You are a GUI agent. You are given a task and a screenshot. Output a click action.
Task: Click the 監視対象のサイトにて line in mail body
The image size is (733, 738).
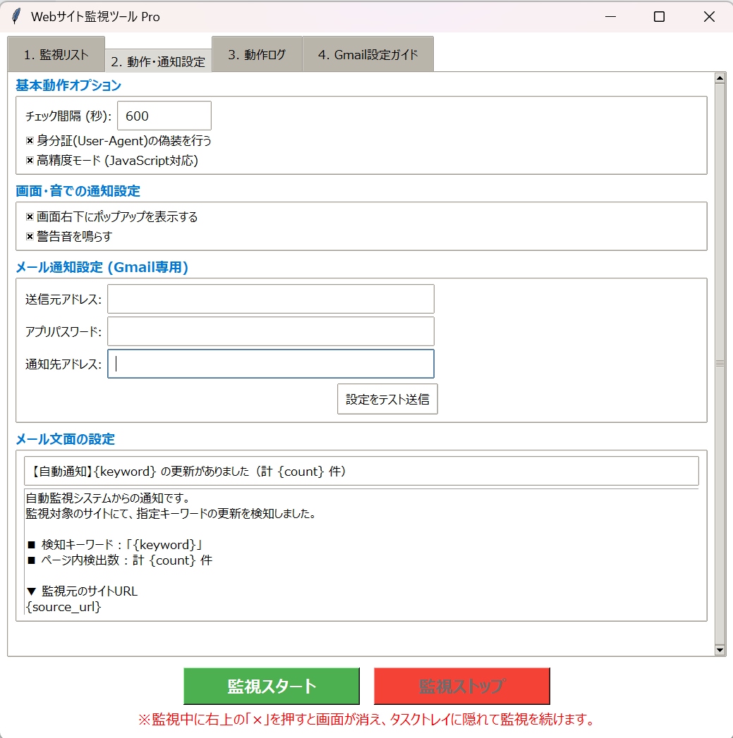click(171, 513)
